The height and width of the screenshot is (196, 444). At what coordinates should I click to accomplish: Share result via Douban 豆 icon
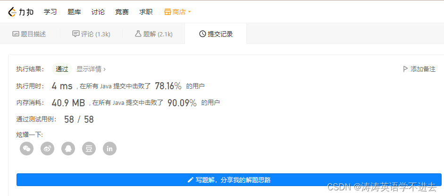coord(89,149)
